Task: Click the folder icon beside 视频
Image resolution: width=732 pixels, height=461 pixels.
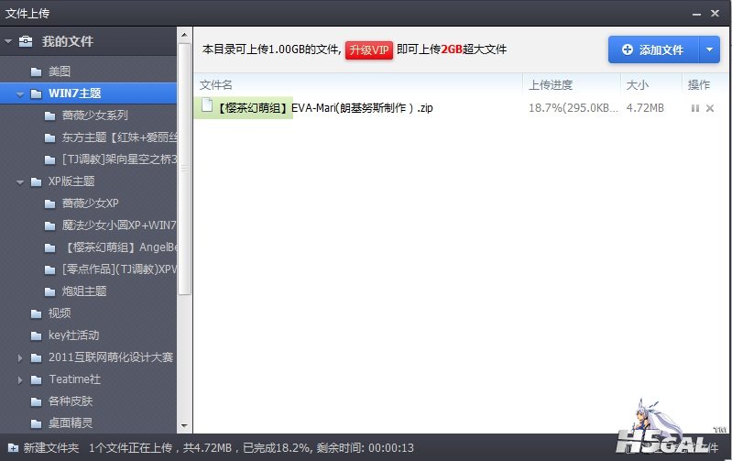Action: pos(36,313)
